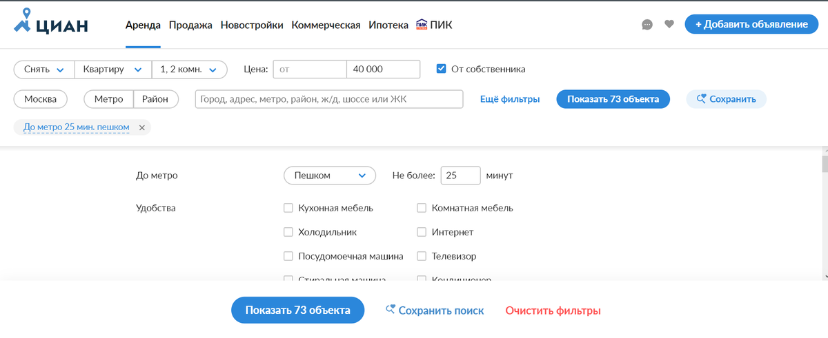This screenshot has width=828, height=338.
Task: Click the filters panel vertical scrollbar
Action: (824, 213)
